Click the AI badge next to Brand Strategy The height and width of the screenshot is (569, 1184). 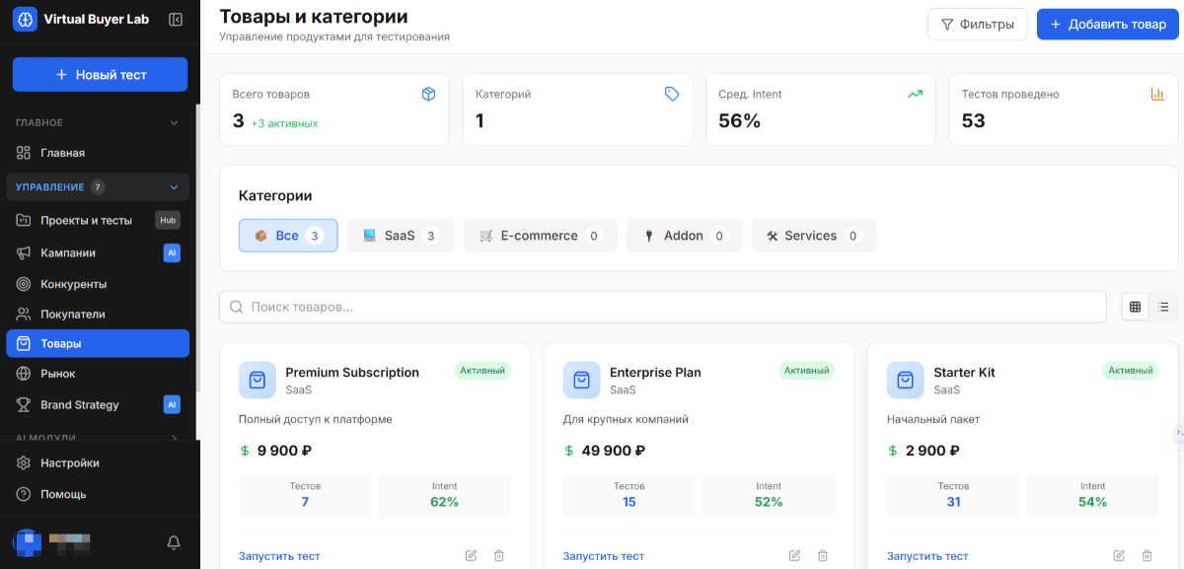[172, 404]
